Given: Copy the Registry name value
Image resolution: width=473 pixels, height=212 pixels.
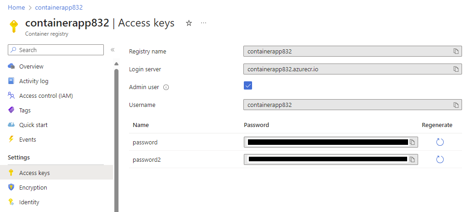Looking at the screenshot, I should 456,51.
